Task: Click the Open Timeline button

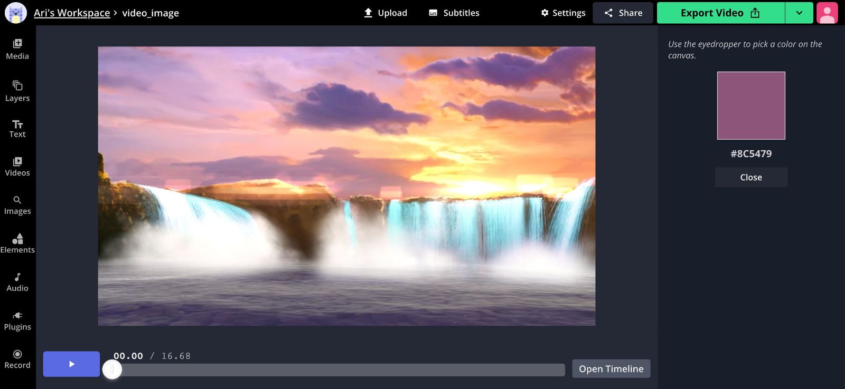Action: click(611, 369)
